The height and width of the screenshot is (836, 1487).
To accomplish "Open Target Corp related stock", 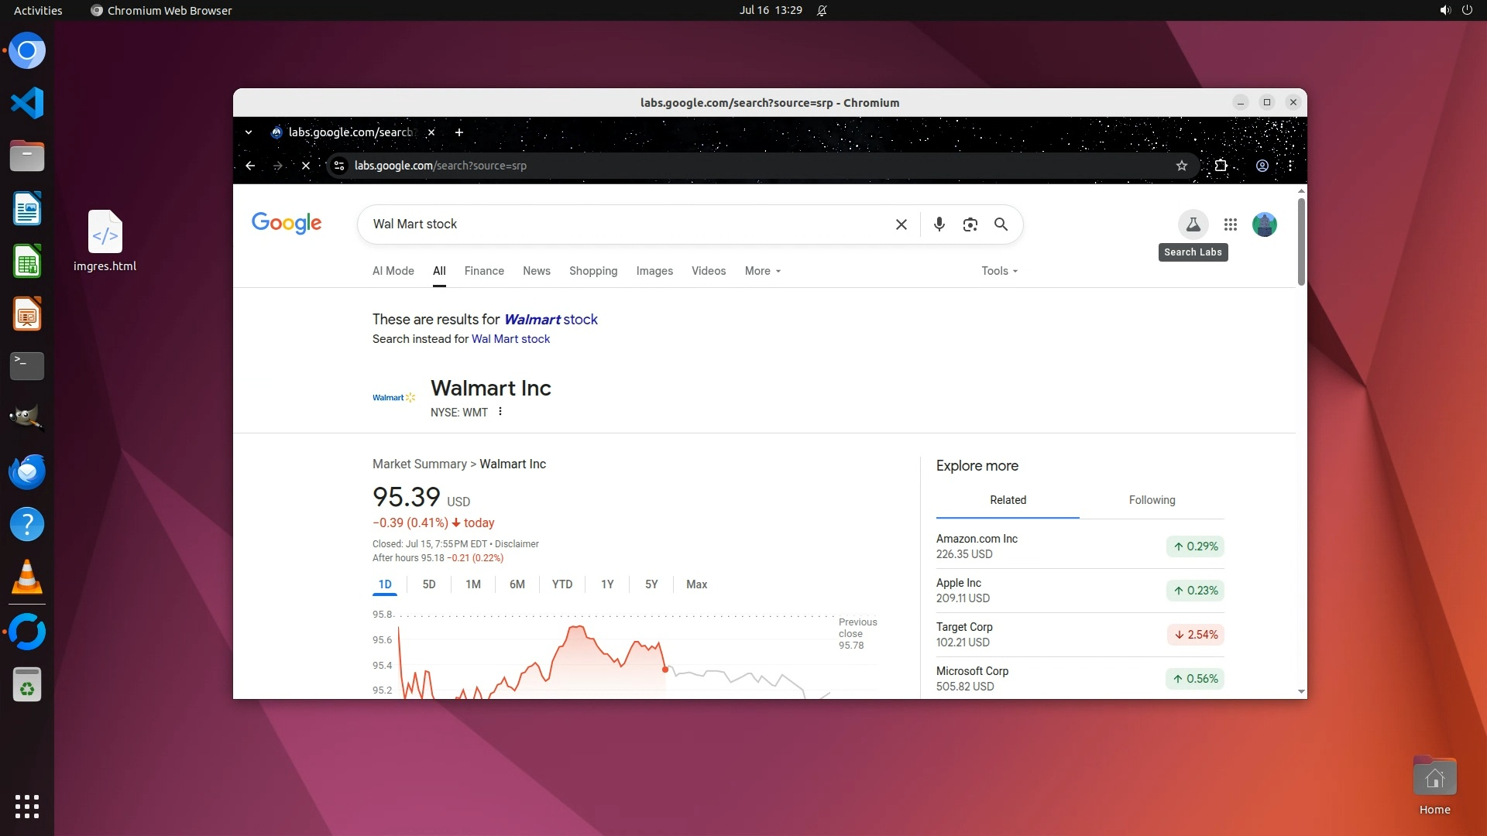I will [x=964, y=627].
